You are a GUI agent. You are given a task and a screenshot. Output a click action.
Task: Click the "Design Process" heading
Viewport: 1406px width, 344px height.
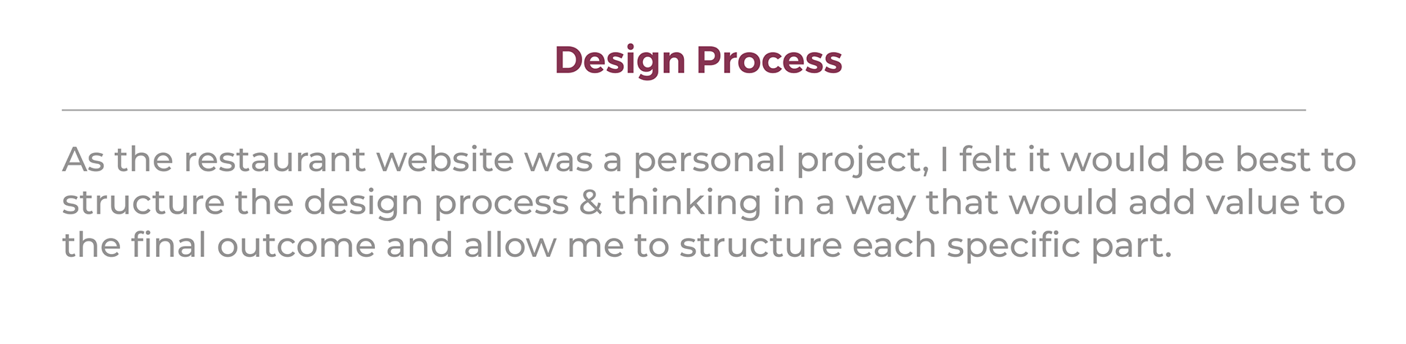tap(698, 61)
